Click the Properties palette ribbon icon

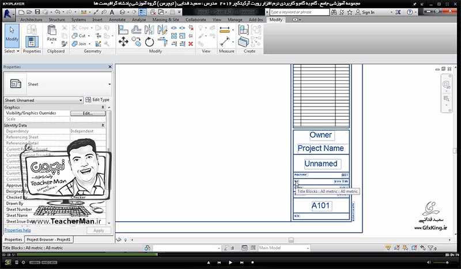coord(32,41)
